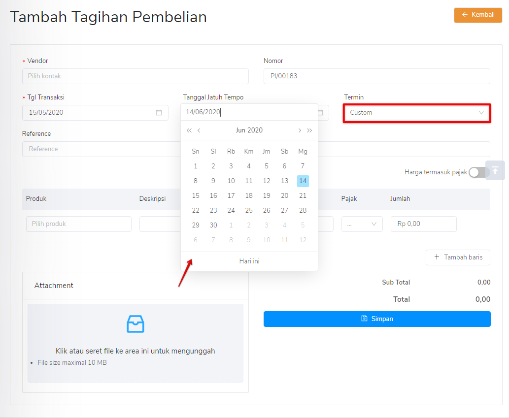Jump to previous year using double-chevron icon
This screenshot has height=418, width=509.
pyautogui.click(x=189, y=130)
